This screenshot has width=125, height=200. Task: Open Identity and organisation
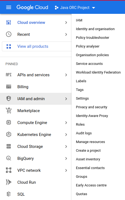click(95, 29)
